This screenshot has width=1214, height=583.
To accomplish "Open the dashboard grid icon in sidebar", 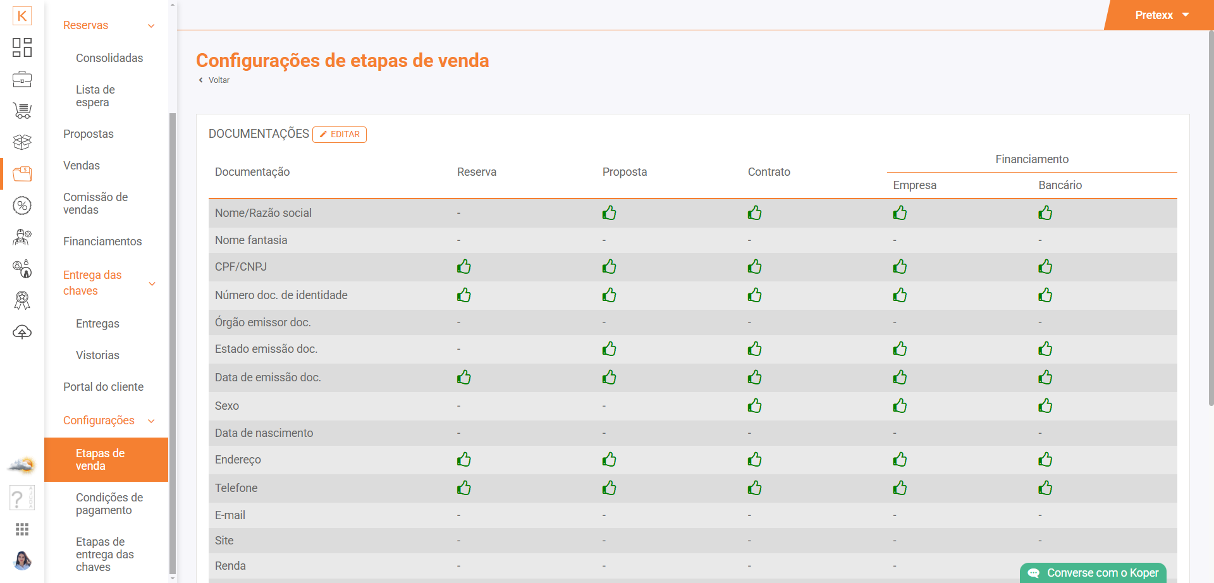I will (22, 47).
